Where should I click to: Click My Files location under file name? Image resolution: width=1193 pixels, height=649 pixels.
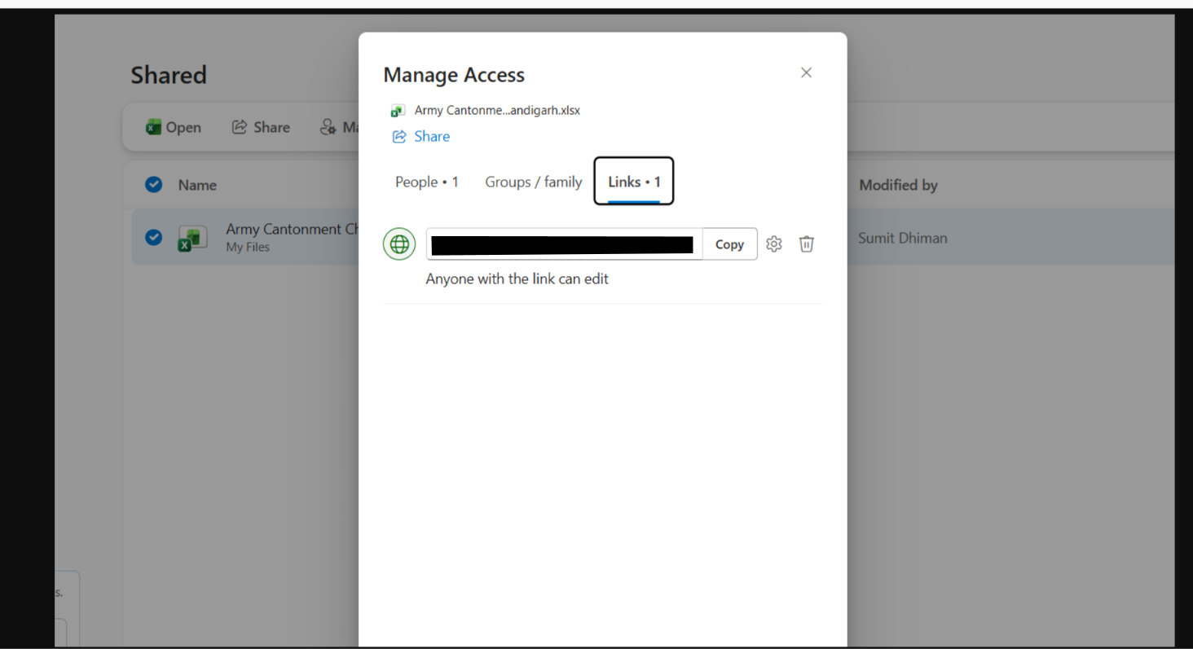point(248,247)
